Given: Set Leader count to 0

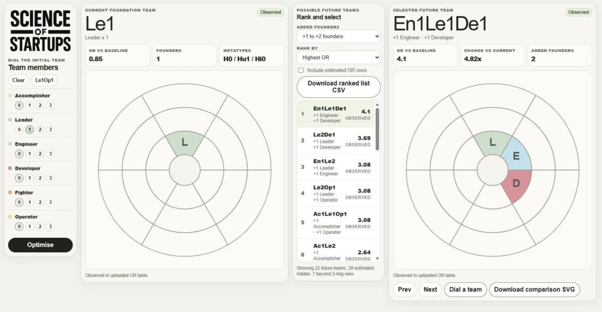Looking at the screenshot, I should 19,130.
